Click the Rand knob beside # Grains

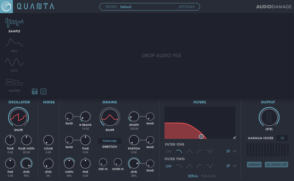pos(69,116)
